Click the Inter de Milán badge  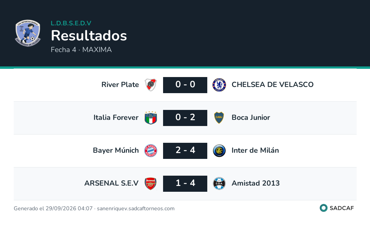pyautogui.click(x=219, y=151)
